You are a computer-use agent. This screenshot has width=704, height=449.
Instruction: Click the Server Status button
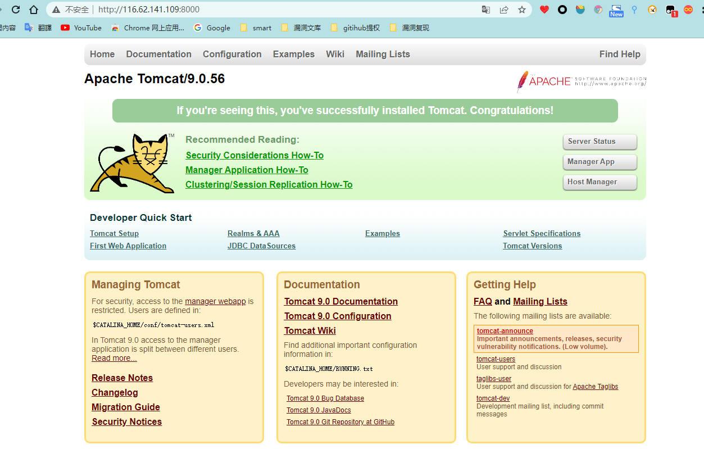[599, 142]
